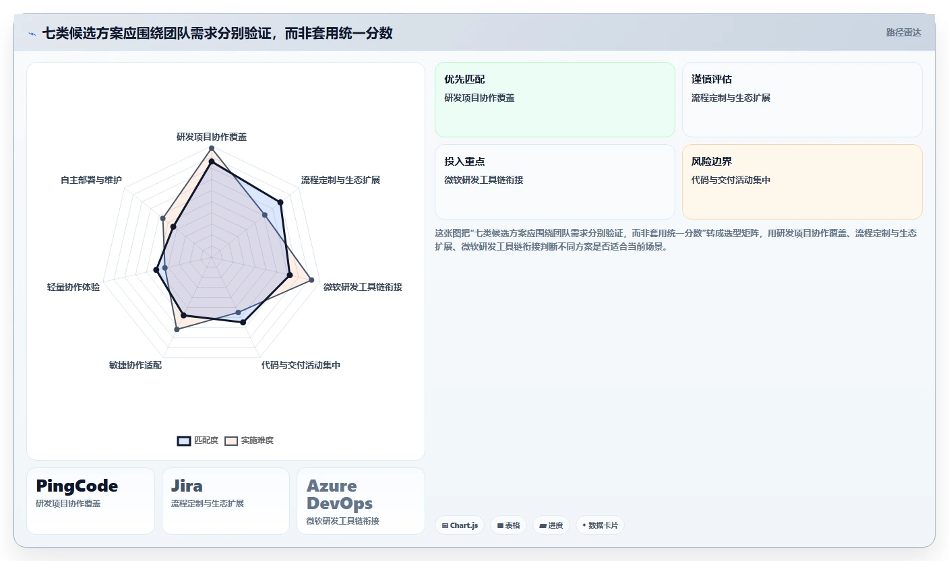
Task: Click the 匹配度 data point on 轻量协作体验 axis
Action: tap(156, 270)
